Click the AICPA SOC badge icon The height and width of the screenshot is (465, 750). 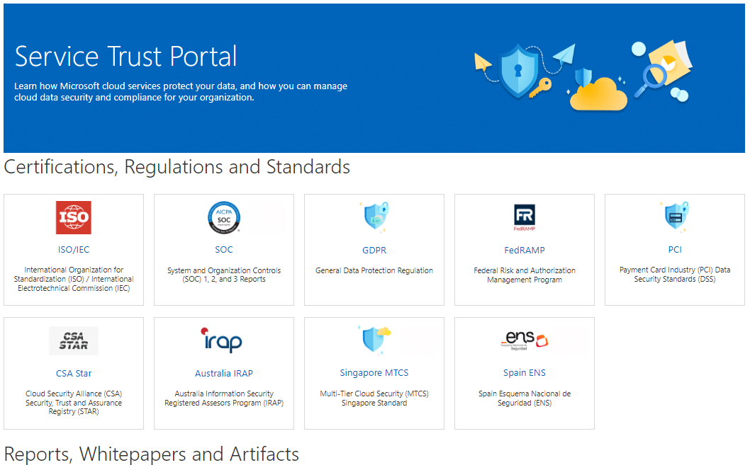224,217
